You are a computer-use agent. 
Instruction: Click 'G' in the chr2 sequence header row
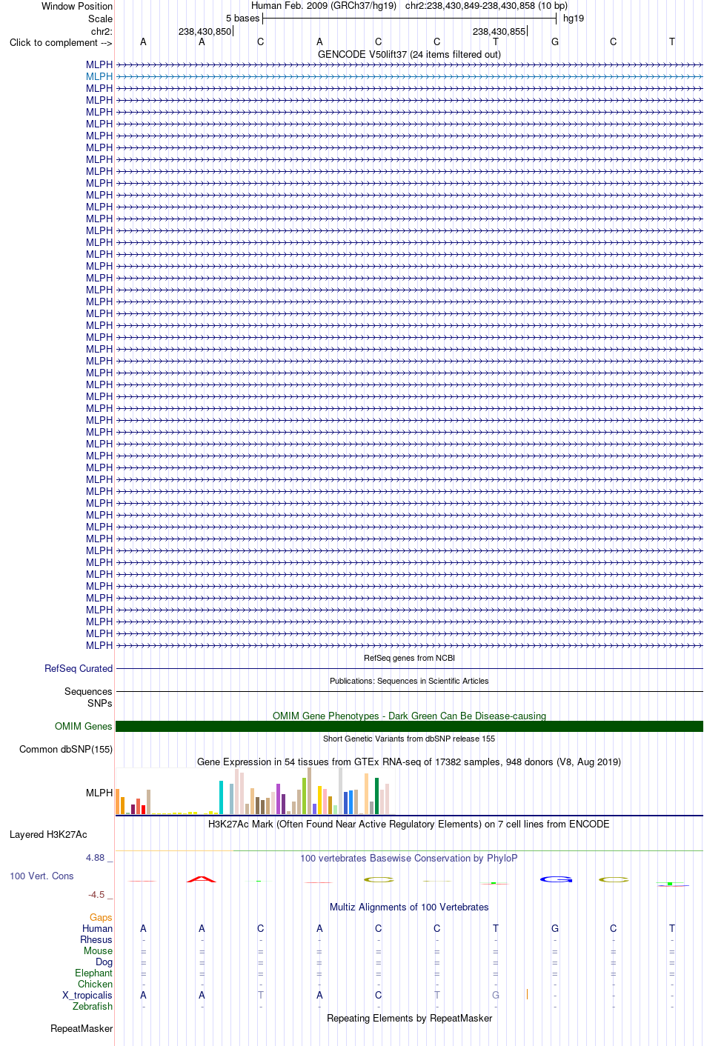[x=555, y=41]
